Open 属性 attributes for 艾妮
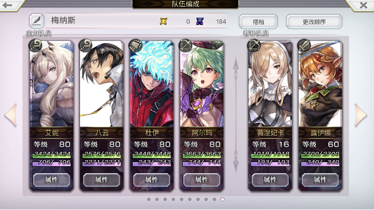This screenshot has height=210, width=374. [x=51, y=180]
